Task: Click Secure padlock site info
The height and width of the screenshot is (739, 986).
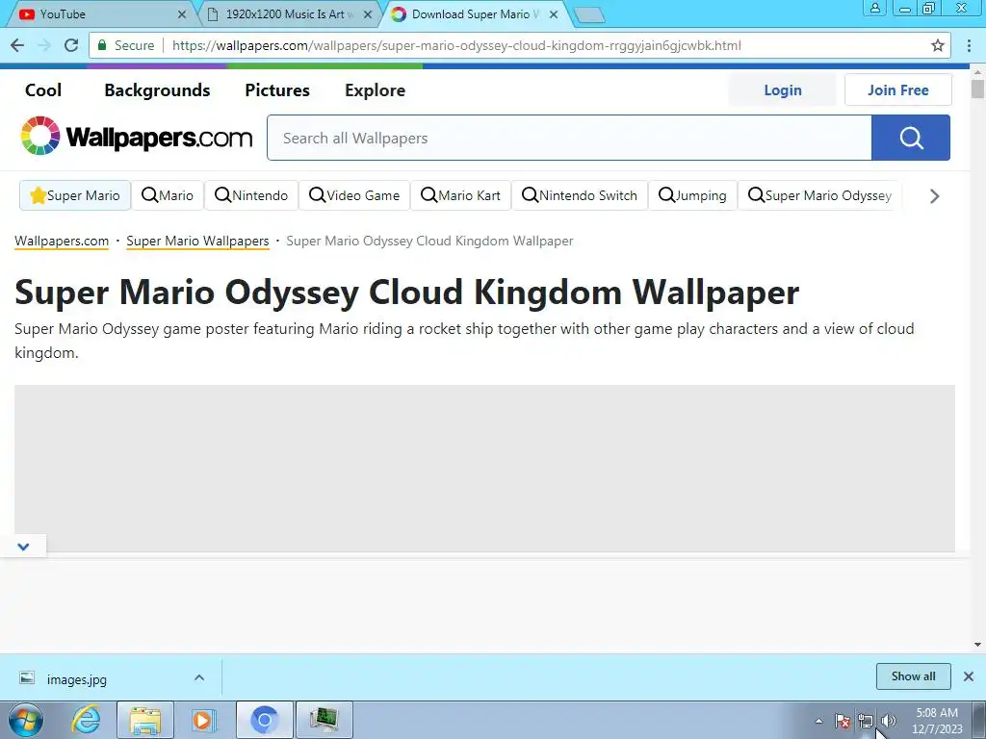Action: [x=125, y=45]
